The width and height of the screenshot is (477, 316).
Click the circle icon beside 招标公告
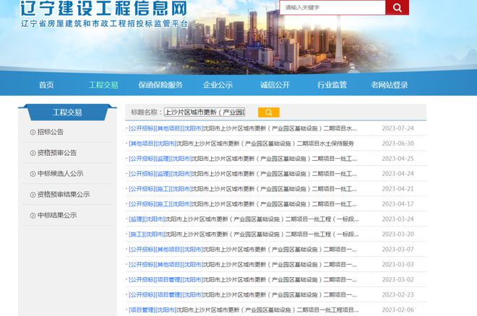[x=33, y=132]
